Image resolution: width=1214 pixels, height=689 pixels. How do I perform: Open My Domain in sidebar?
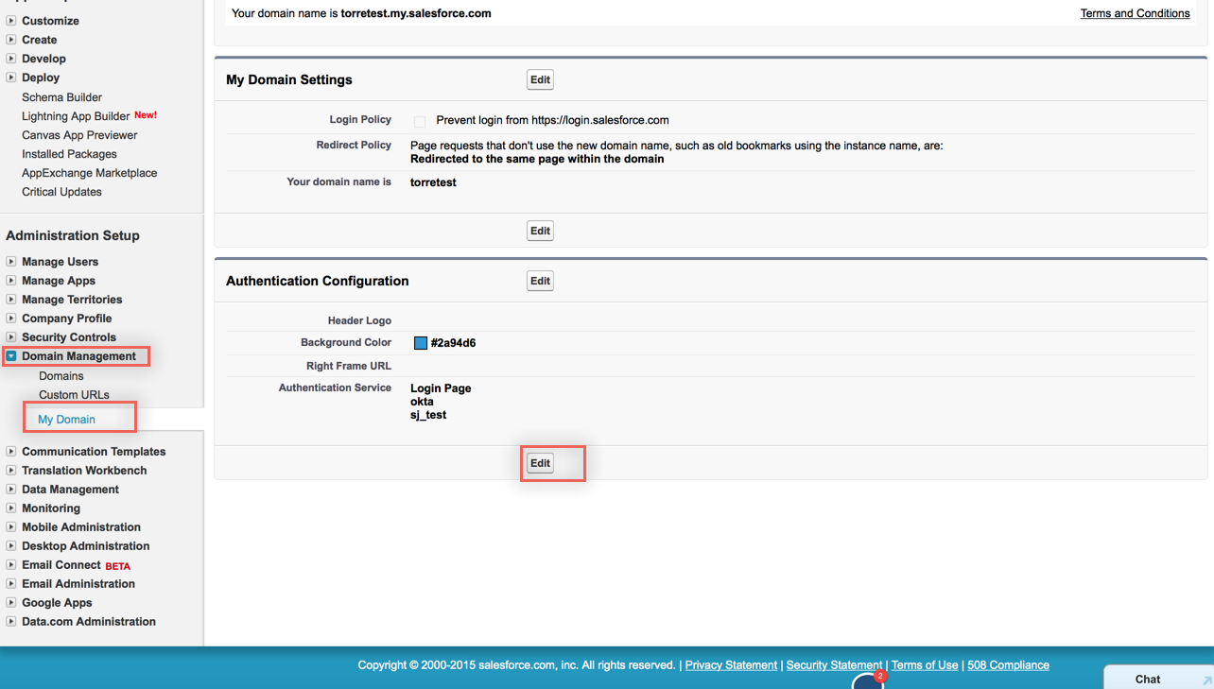(x=66, y=420)
